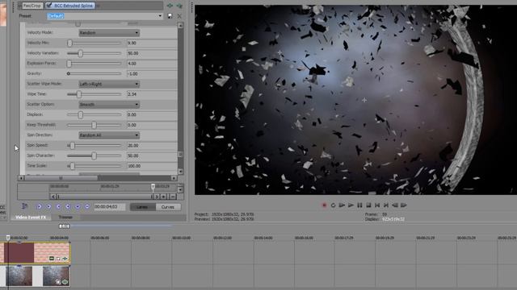This screenshot has height=290, width=517.
Task: Click the Velocity Variation slider handle
Action: point(80,53)
